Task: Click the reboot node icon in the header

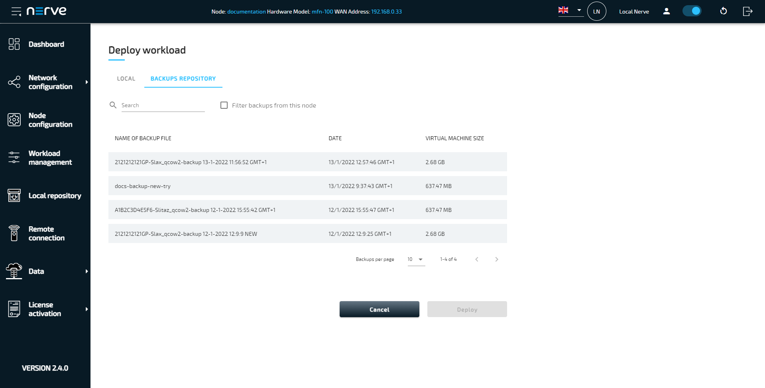Action: [724, 11]
